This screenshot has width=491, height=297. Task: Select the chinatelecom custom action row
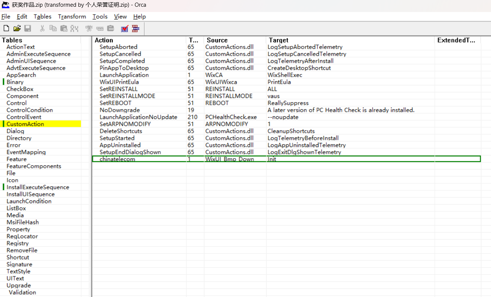[117, 159]
